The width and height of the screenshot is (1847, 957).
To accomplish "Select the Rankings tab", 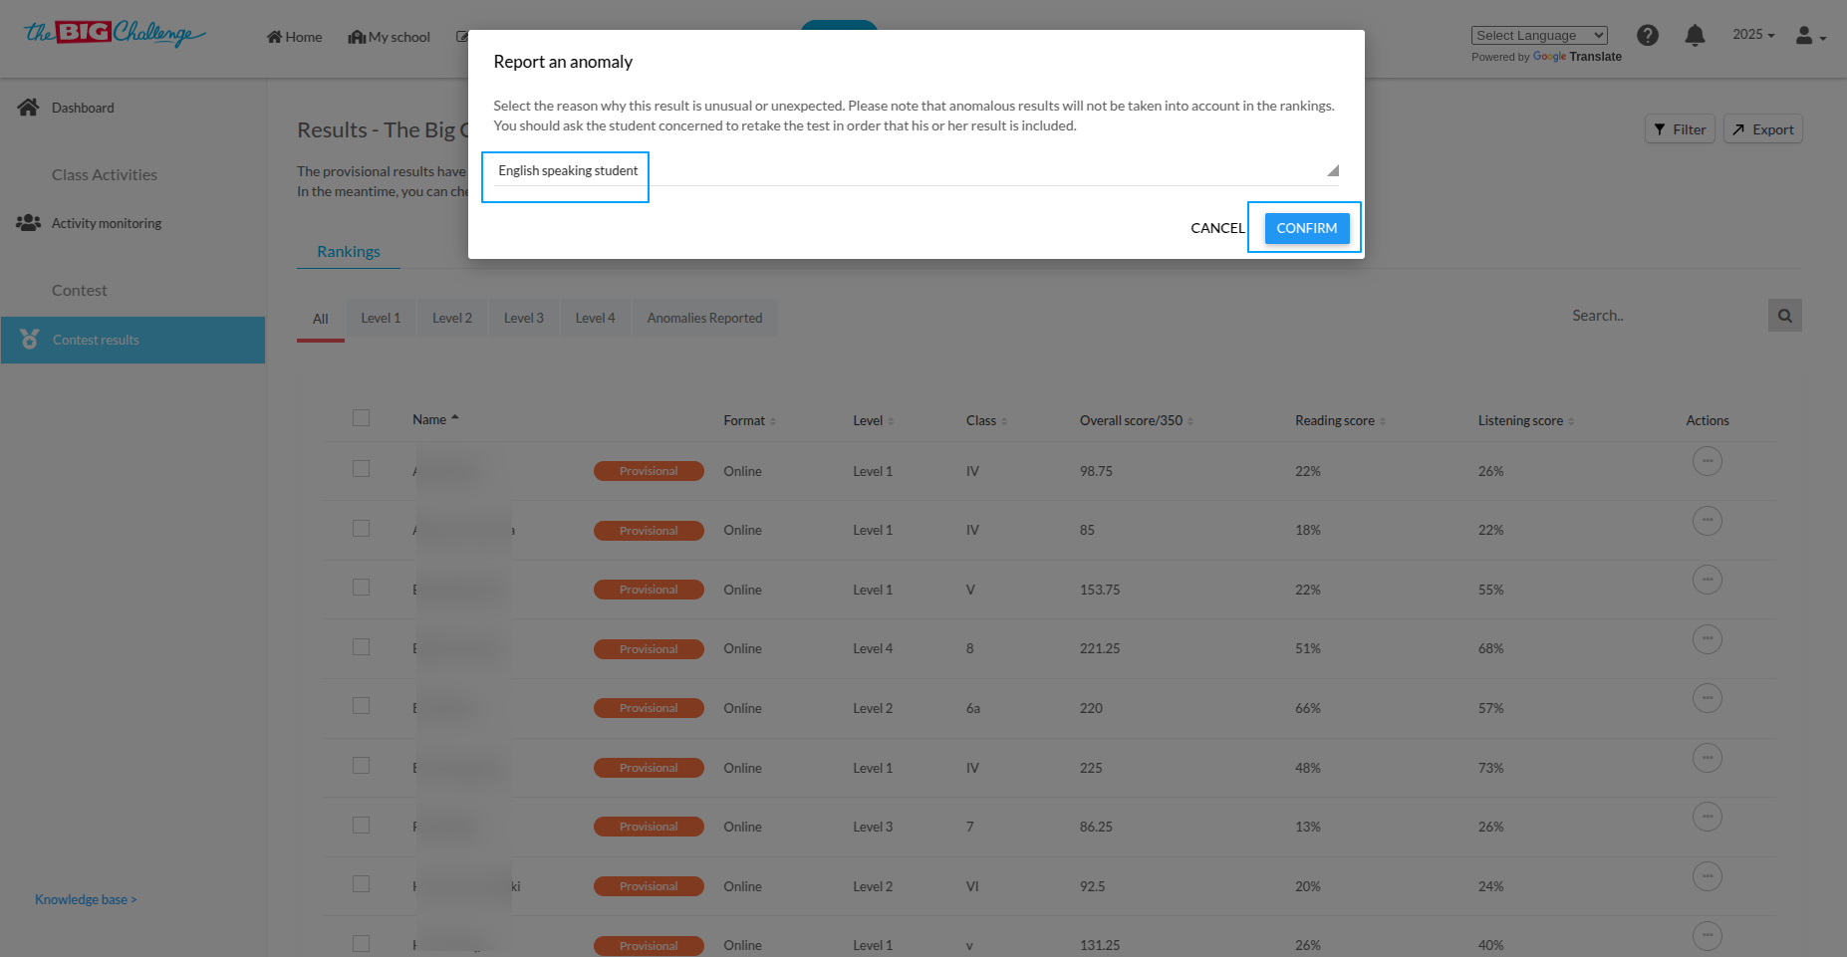I will [349, 252].
